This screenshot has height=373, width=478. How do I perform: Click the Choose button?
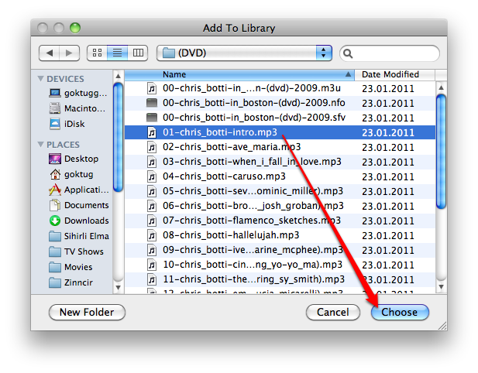click(x=400, y=313)
